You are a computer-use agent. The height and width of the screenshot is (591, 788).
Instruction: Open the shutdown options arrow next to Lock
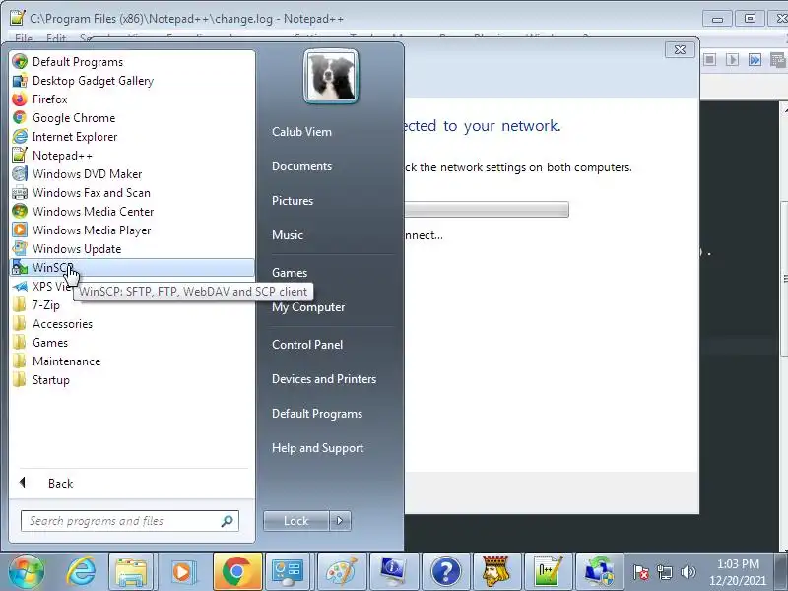pos(340,521)
